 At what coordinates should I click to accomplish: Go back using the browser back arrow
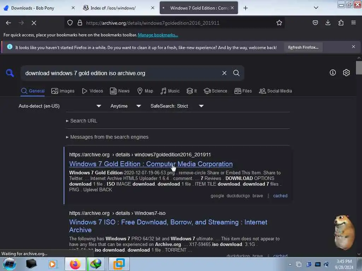pyautogui.click(x=8, y=23)
